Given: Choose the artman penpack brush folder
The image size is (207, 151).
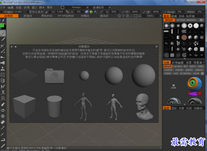Looking at the screenshot, I should point(186,20).
